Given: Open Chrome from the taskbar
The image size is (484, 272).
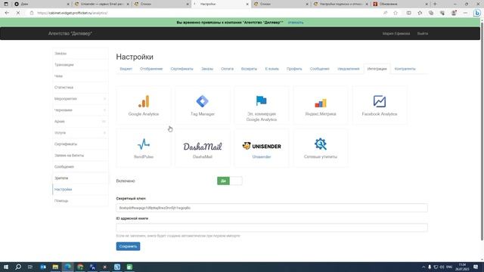Looking at the screenshot, I should (80, 267).
